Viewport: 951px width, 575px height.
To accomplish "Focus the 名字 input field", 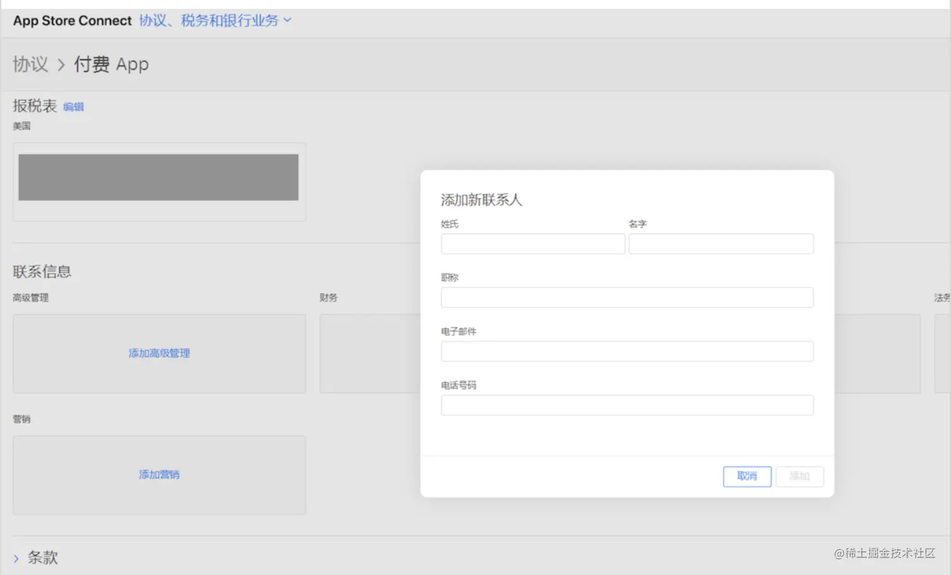I will tap(721, 244).
